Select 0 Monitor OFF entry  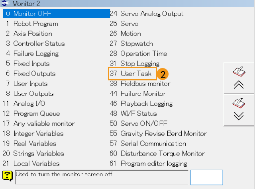[32, 14]
